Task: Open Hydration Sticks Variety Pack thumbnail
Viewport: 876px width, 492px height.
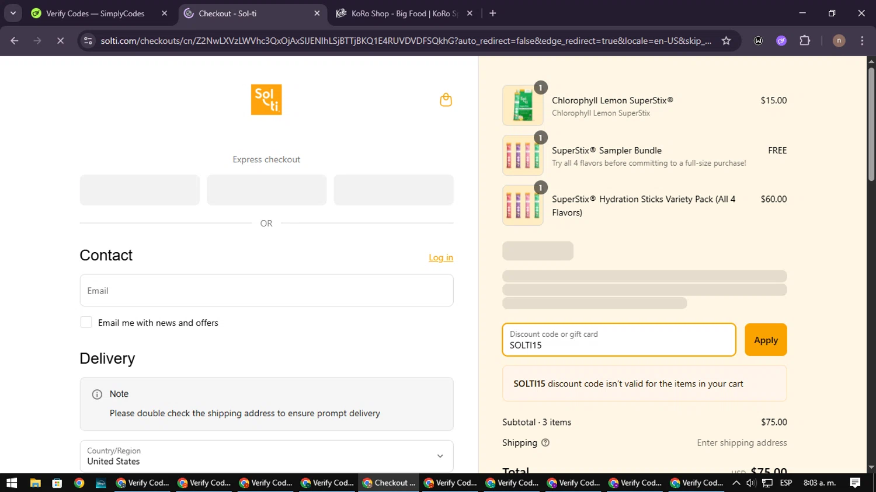Action: click(x=523, y=205)
